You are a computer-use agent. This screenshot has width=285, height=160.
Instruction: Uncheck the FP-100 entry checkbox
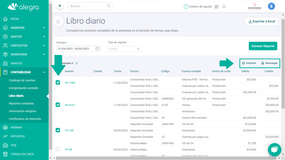[x=58, y=130]
